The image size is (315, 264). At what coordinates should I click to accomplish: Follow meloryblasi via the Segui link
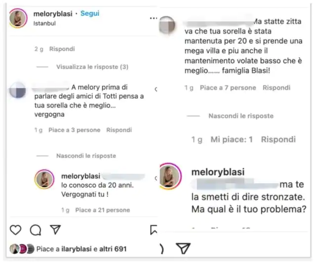pos(90,13)
